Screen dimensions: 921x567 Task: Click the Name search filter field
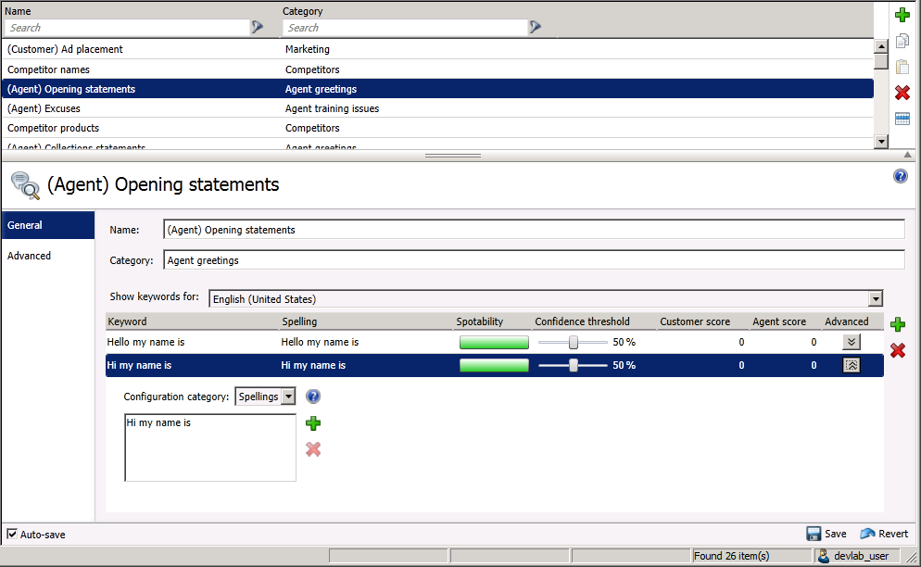click(125, 28)
